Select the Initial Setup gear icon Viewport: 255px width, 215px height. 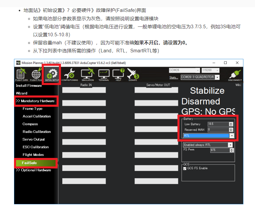[52, 74]
